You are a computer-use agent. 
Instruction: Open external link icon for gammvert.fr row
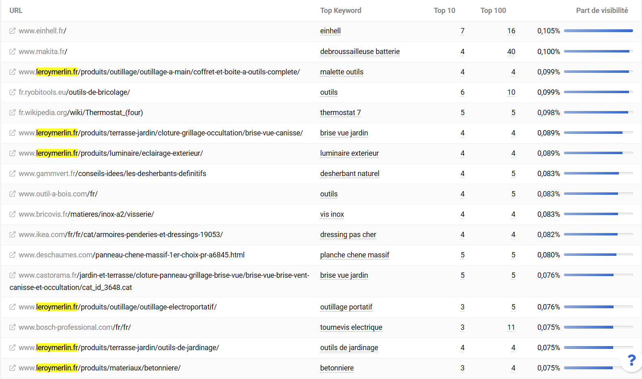(13, 174)
